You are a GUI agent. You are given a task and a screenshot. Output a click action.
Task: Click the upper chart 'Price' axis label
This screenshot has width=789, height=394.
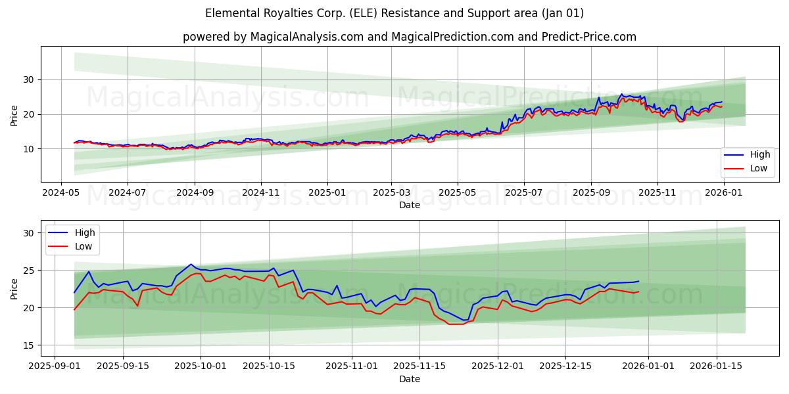pyautogui.click(x=14, y=114)
